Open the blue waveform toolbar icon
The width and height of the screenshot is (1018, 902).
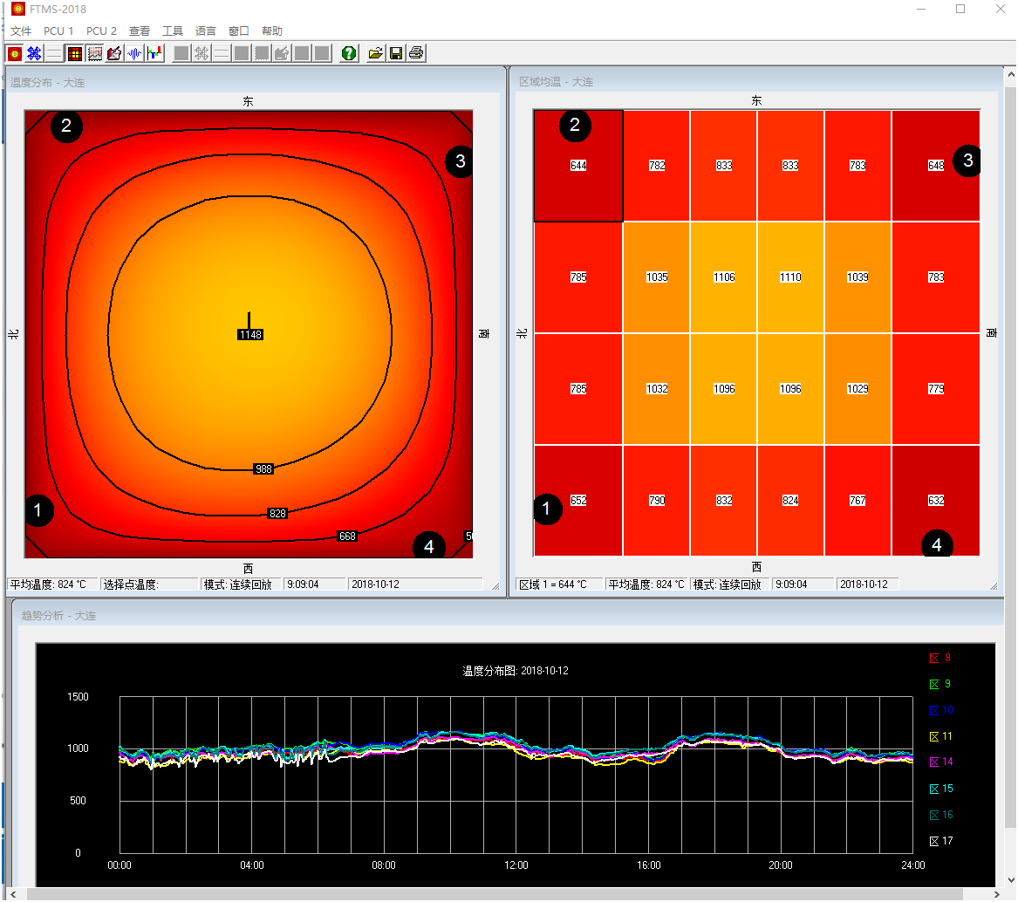134,53
